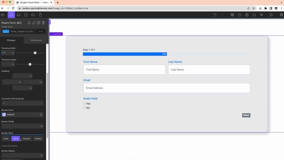The width and height of the screenshot is (284, 160).
Task: Switch to the Primary tab
Action: click(x=11, y=40)
